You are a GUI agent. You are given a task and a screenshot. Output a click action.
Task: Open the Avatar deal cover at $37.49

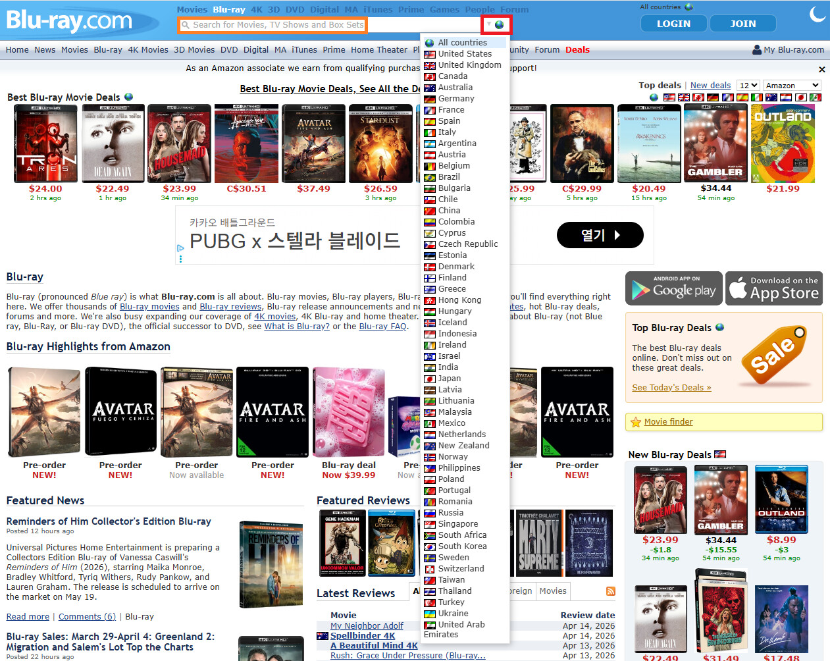313,143
